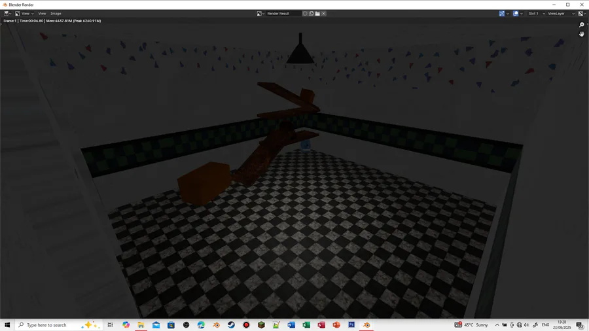Viewport: 589px width, 331px height.
Task: Open the red record app on taskbar
Action: tap(246, 325)
